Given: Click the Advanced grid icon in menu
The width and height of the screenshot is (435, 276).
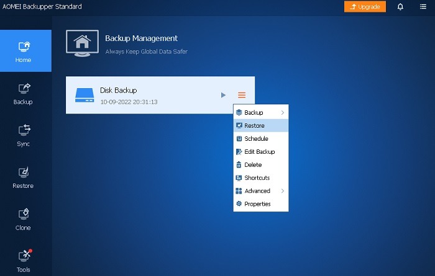Looking at the screenshot, I should 239,191.
